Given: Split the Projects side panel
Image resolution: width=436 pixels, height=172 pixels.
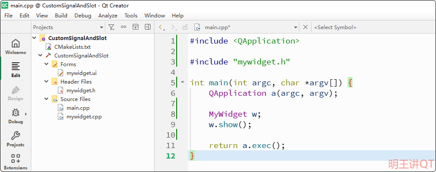Looking at the screenshot, I should 135,27.
